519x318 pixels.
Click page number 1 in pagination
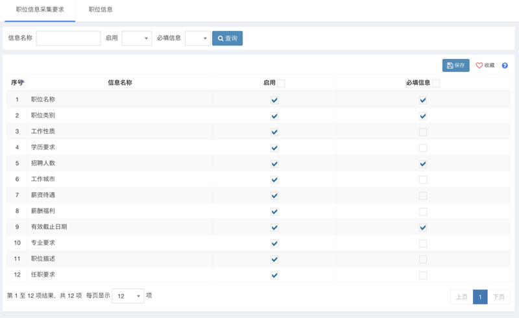(x=480, y=297)
